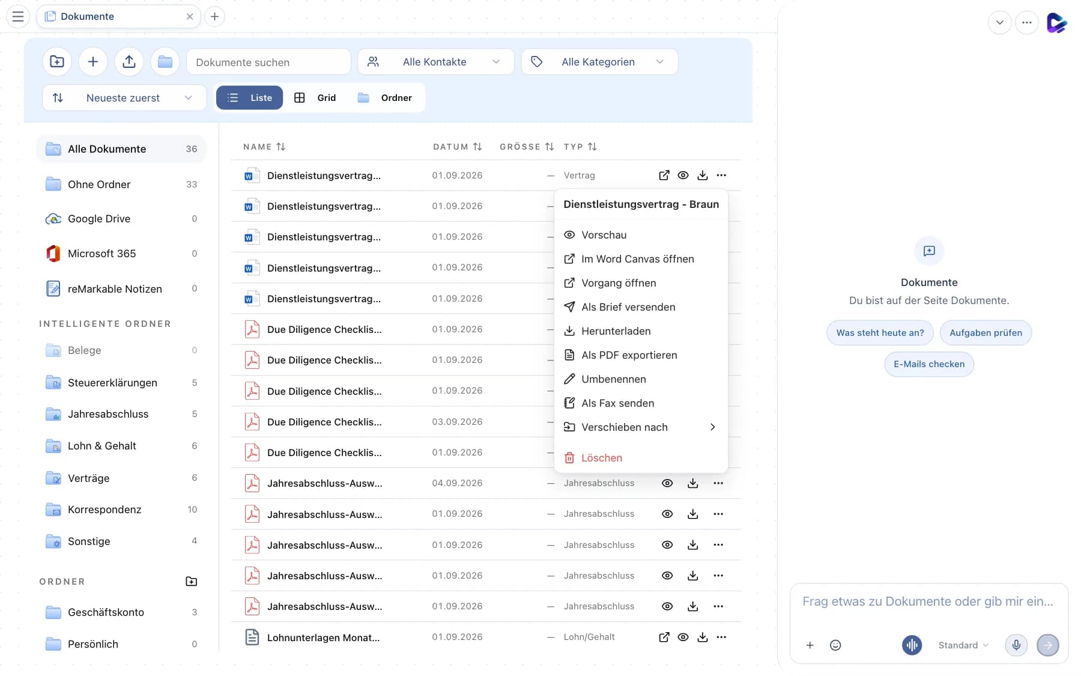Choose Umbenennen in context menu
Screen dimensions: 1081x676
tap(641, 379)
